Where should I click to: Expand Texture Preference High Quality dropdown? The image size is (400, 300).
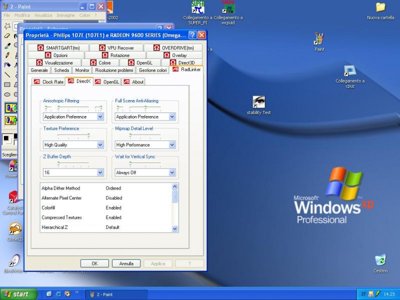(100, 145)
